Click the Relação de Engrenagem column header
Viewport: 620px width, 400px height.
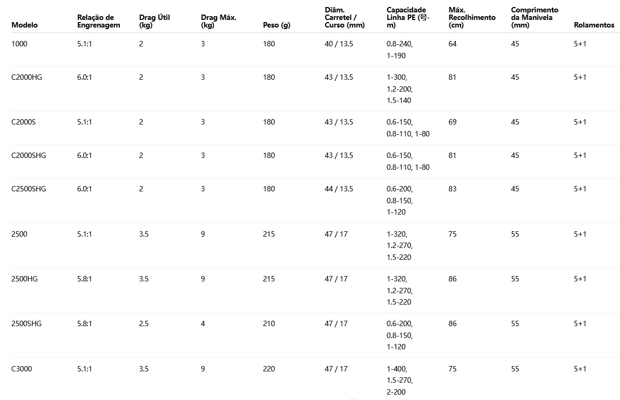tap(98, 22)
